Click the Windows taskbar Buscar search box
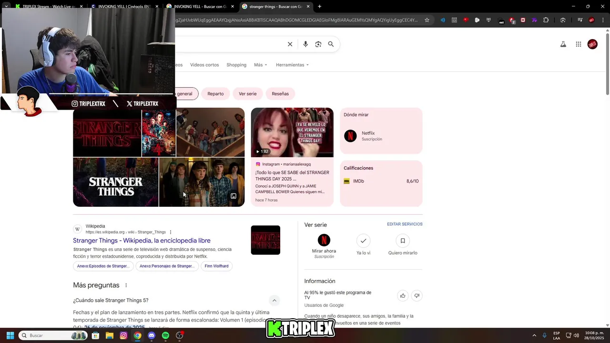This screenshot has height=343, width=610. click(53, 335)
